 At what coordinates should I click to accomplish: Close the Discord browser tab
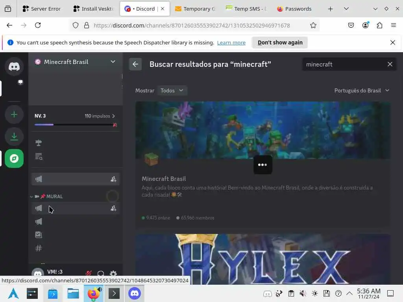[163, 9]
